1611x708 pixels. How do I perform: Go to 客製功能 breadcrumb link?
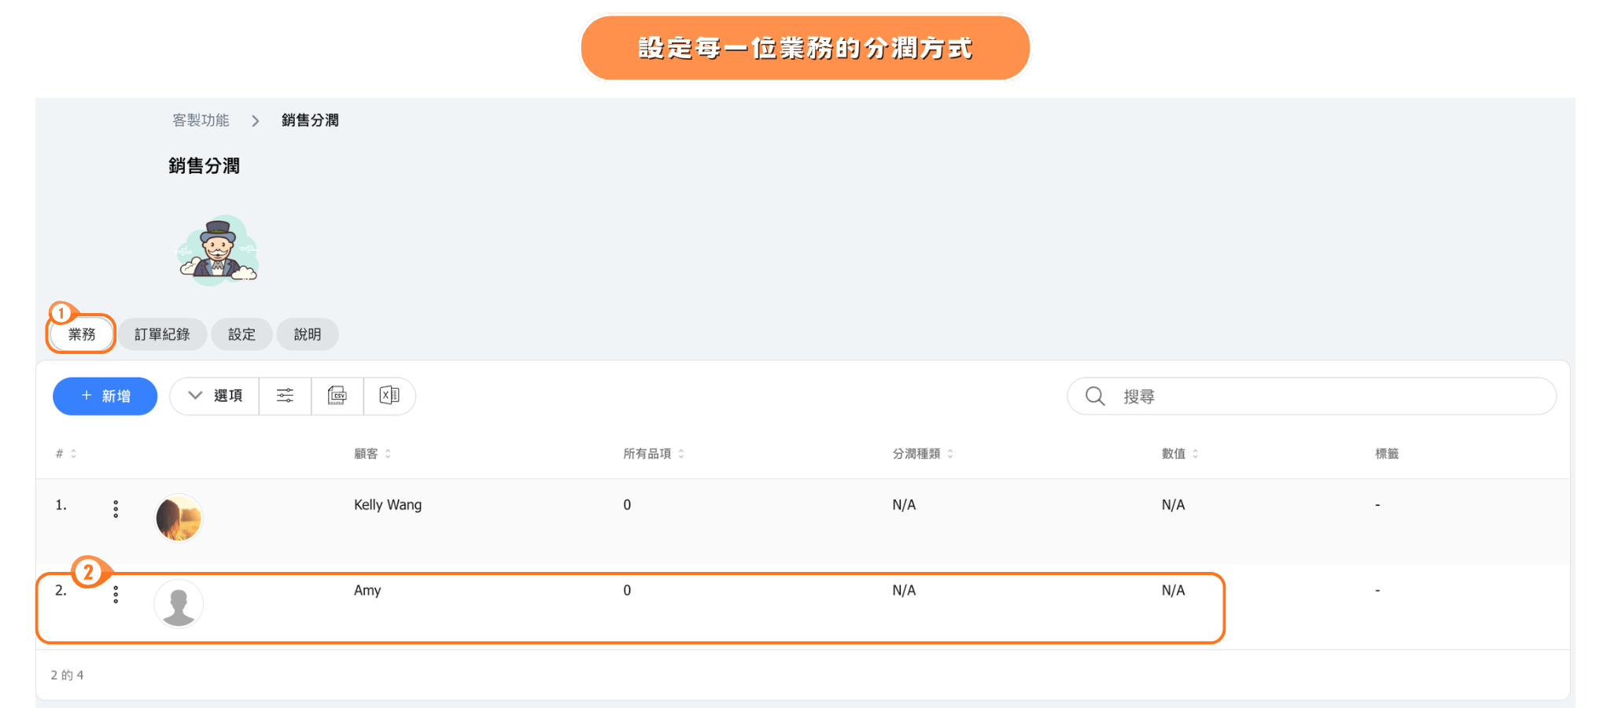[201, 120]
